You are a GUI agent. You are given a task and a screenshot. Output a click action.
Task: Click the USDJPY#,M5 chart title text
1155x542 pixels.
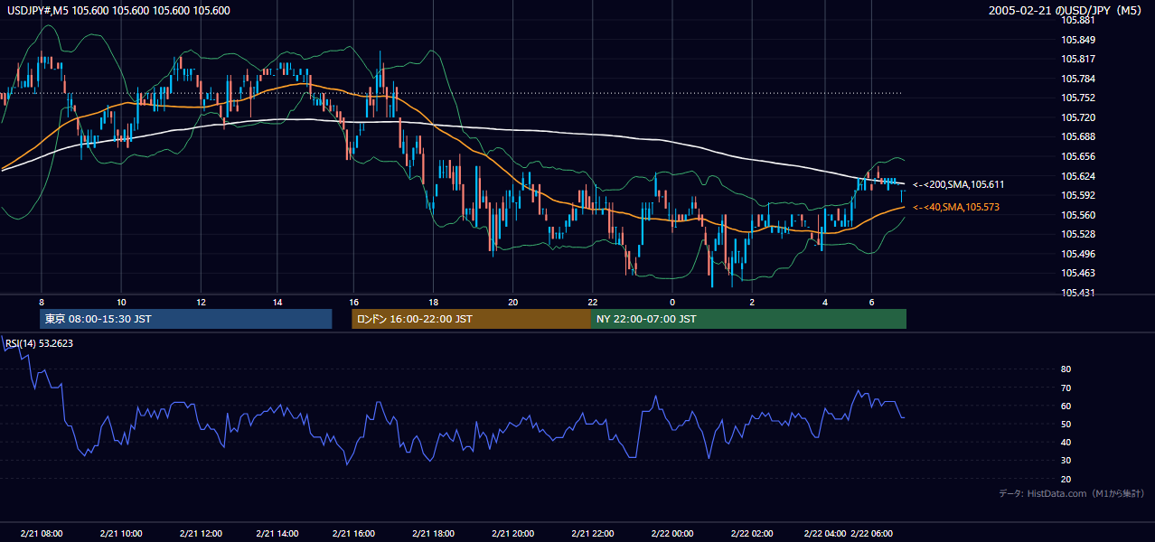[117, 11]
